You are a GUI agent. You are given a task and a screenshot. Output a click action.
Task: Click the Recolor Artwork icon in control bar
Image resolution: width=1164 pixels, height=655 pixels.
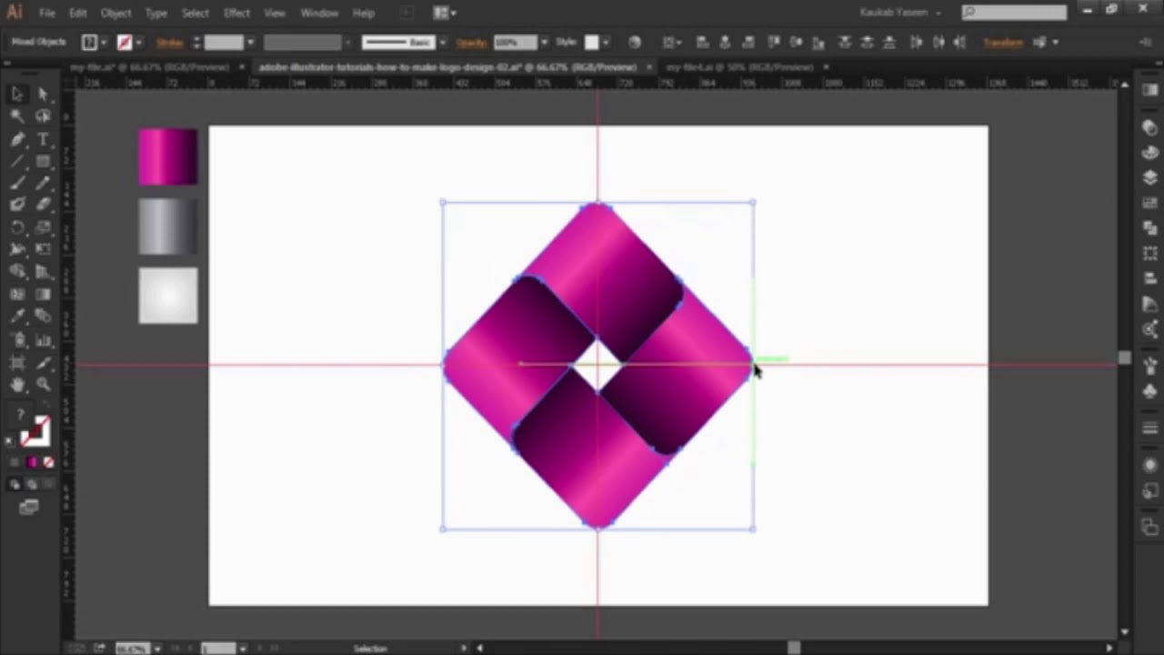tap(635, 42)
